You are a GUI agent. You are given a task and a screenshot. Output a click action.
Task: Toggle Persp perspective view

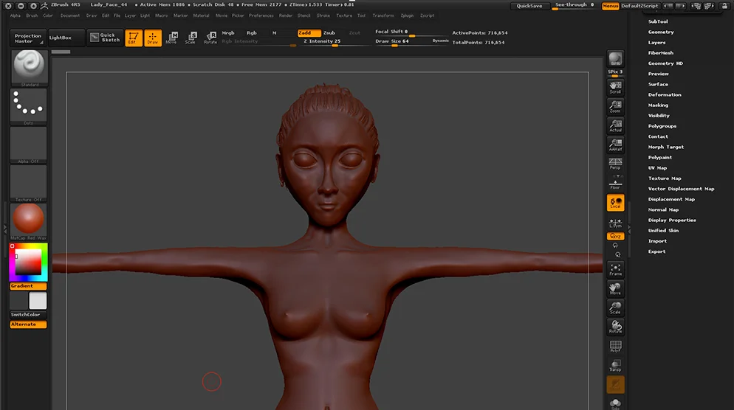coord(615,164)
